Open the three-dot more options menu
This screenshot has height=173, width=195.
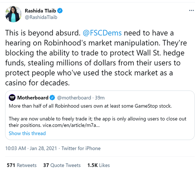point(191,11)
